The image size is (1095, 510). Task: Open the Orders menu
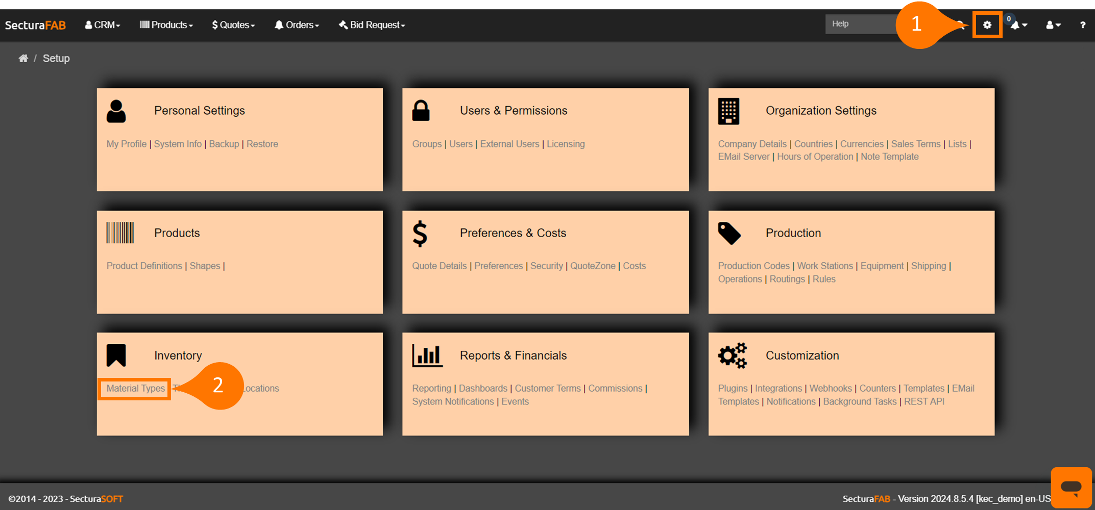[x=297, y=25]
